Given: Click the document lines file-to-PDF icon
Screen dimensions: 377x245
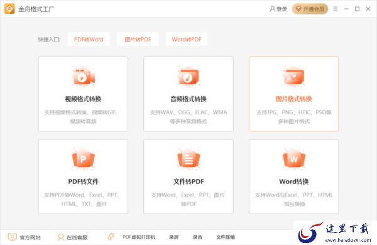Looking at the screenshot, I should [x=188, y=159].
